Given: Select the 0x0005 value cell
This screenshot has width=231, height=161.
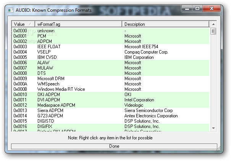Looking at the screenshot, I should coord(20,57).
